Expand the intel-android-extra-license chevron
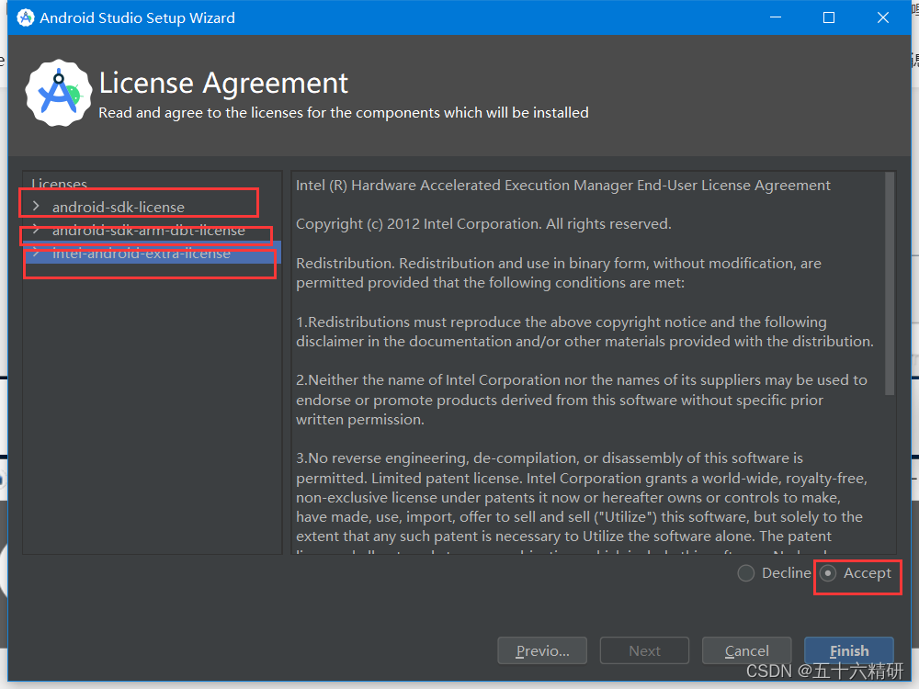Image resolution: width=919 pixels, height=689 pixels. (36, 253)
